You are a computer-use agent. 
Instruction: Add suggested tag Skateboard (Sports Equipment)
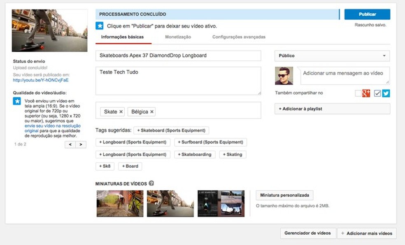click(171, 130)
